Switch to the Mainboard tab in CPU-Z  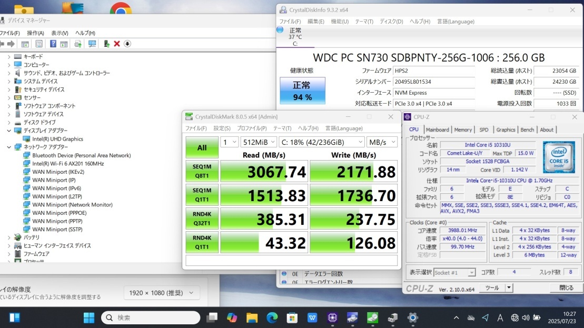[x=437, y=130]
